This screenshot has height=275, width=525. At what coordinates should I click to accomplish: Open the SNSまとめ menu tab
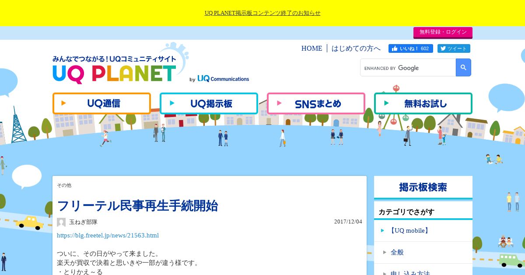pos(316,103)
